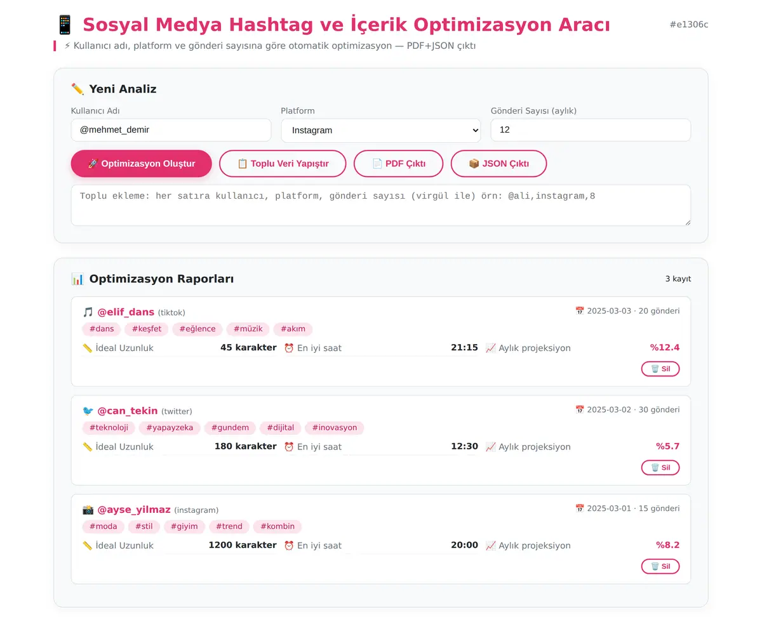The width and height of the screenshot is (762, 636).
Task: Click the @ayse_yilmaz username
Action: (x=134, y=510)
